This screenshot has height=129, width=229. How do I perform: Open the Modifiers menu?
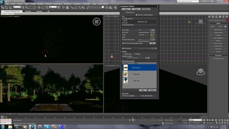(x=40, y=4)
